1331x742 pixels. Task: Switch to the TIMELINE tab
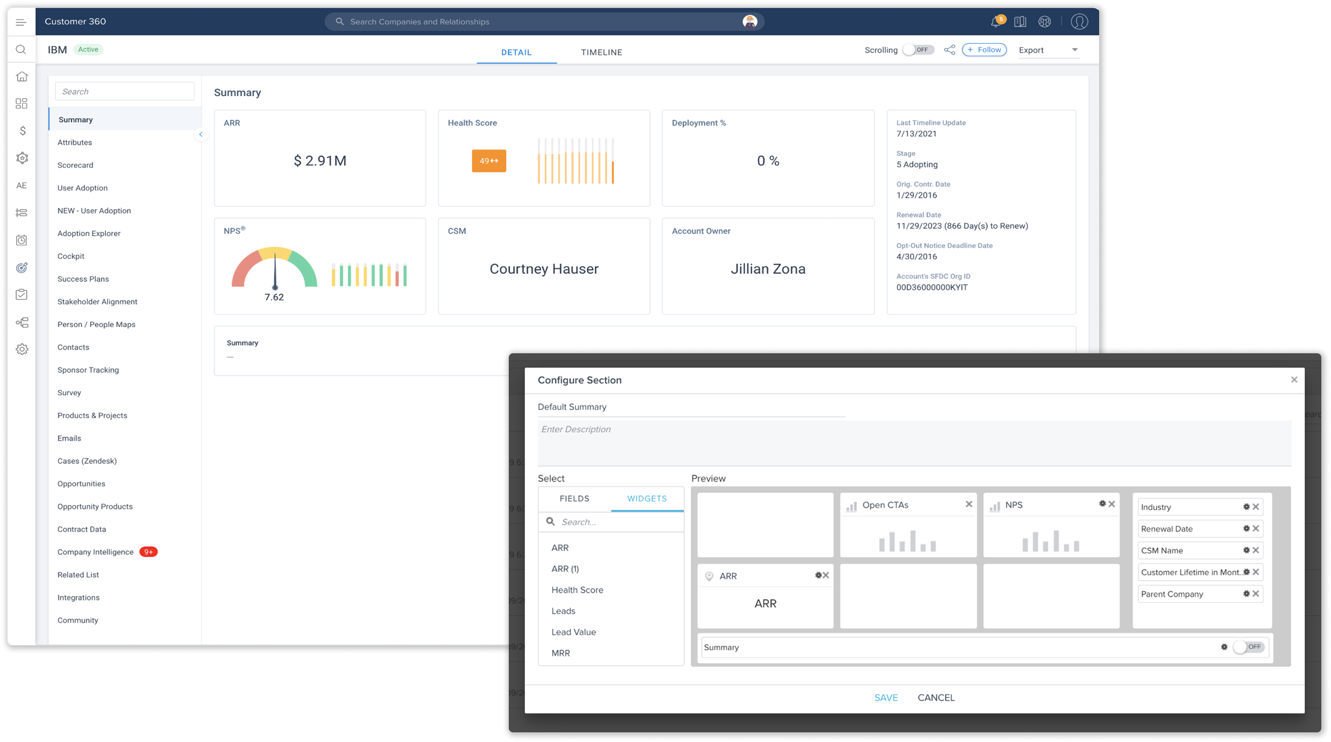[601, 52]
